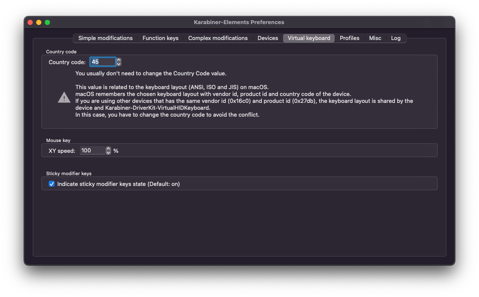Screen dimensions: 479x297
Task: Close the Karabiner-Elements Preferences window
Action: click(30, 22)
